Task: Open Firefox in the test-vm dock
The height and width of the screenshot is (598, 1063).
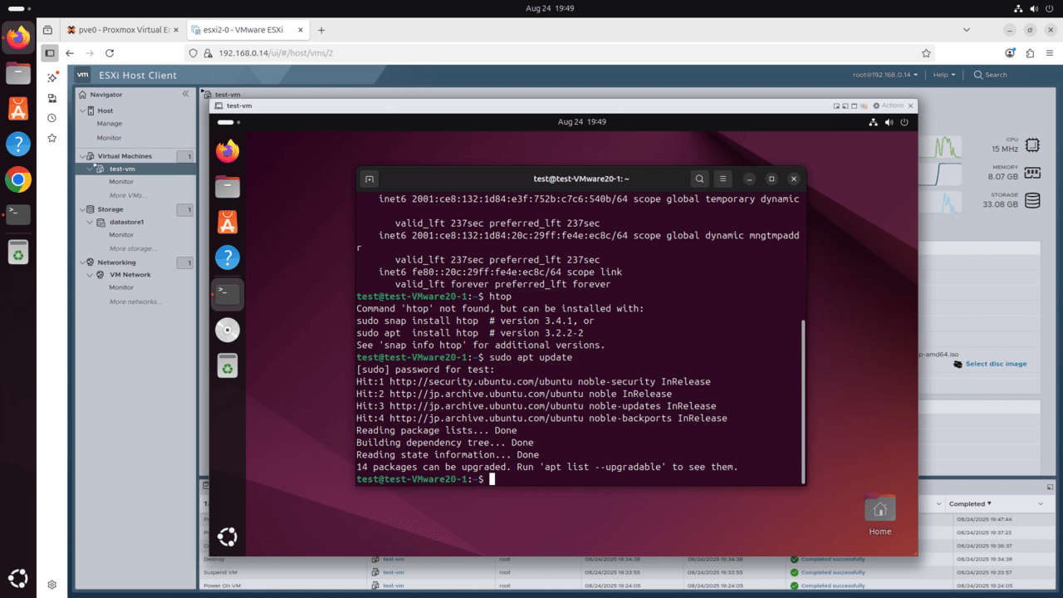Action: tap(228, 151)
